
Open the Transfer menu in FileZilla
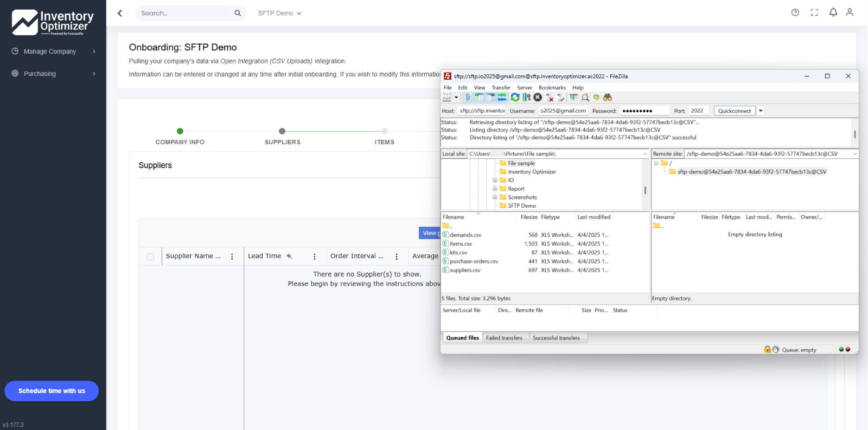click(501, 88)
